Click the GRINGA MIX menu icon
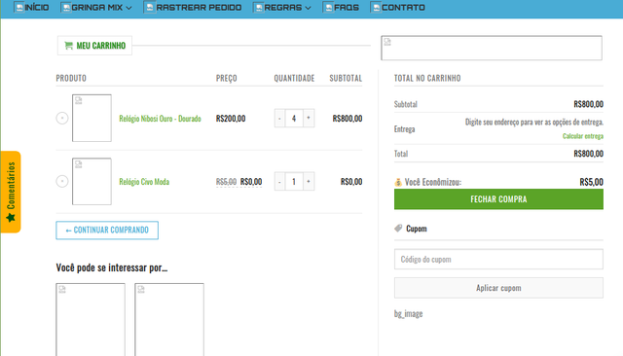The width and height of the screenshot is (623, 356). tap(66, 8)
